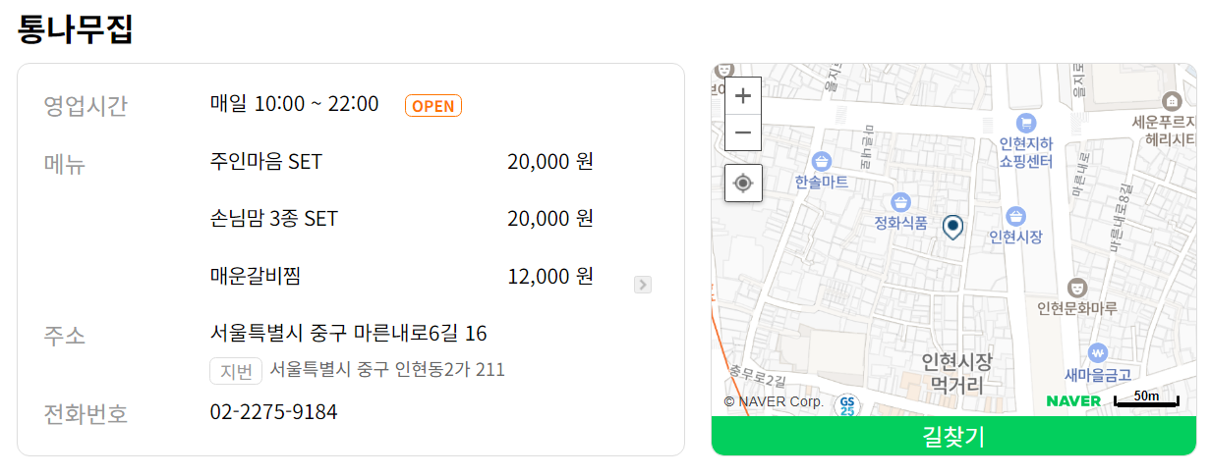Click the 인현문화마루 mask icon
This screenshot has height=476, width=1210.
tap(1077, 288)
